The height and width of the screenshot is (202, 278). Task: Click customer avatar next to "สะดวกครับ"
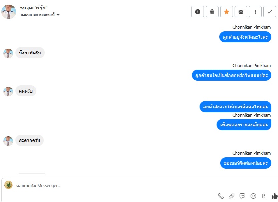coord(8,141)
